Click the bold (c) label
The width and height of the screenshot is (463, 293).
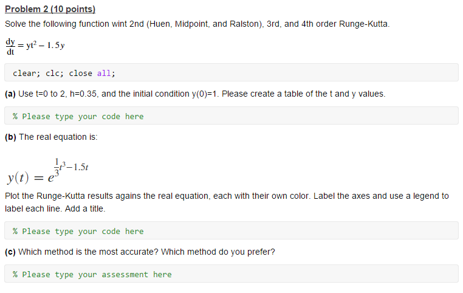[10, 252]
